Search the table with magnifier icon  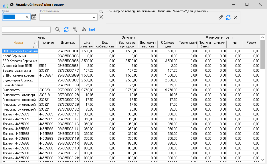(58, 29)
